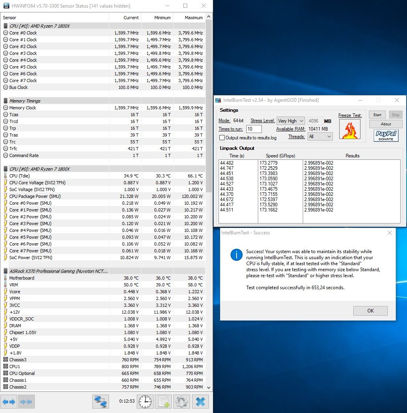Select the Trfc timing row
407x413 pixels.
coord(103,149)
